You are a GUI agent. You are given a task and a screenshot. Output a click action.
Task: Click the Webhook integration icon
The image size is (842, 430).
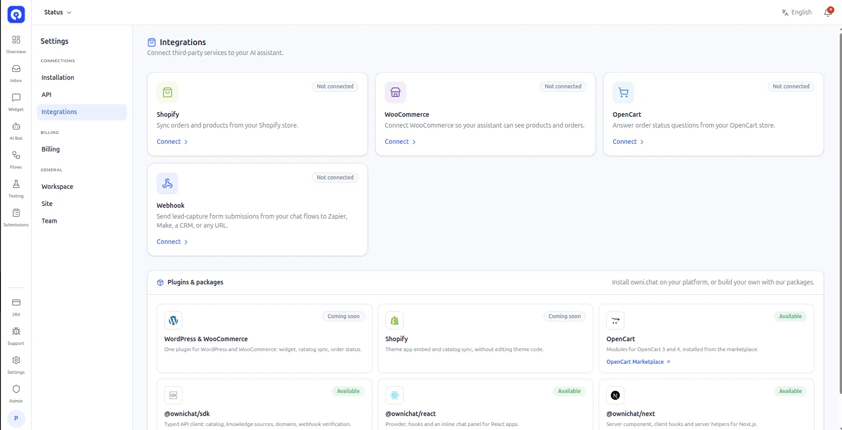167,183
